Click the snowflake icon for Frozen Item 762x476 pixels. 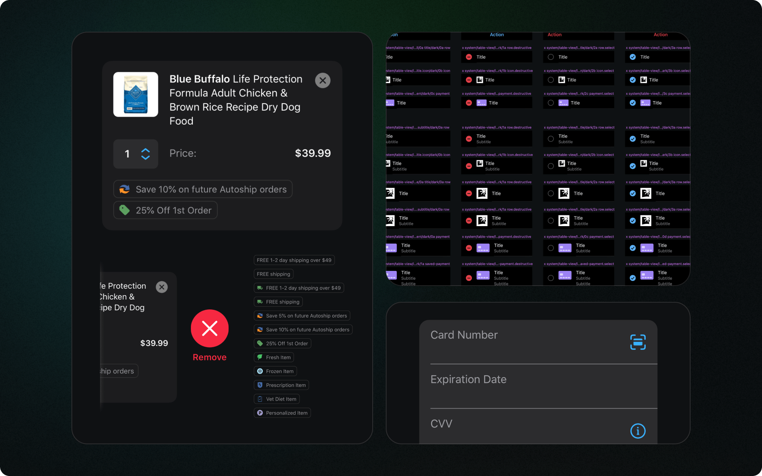[260, 371]
